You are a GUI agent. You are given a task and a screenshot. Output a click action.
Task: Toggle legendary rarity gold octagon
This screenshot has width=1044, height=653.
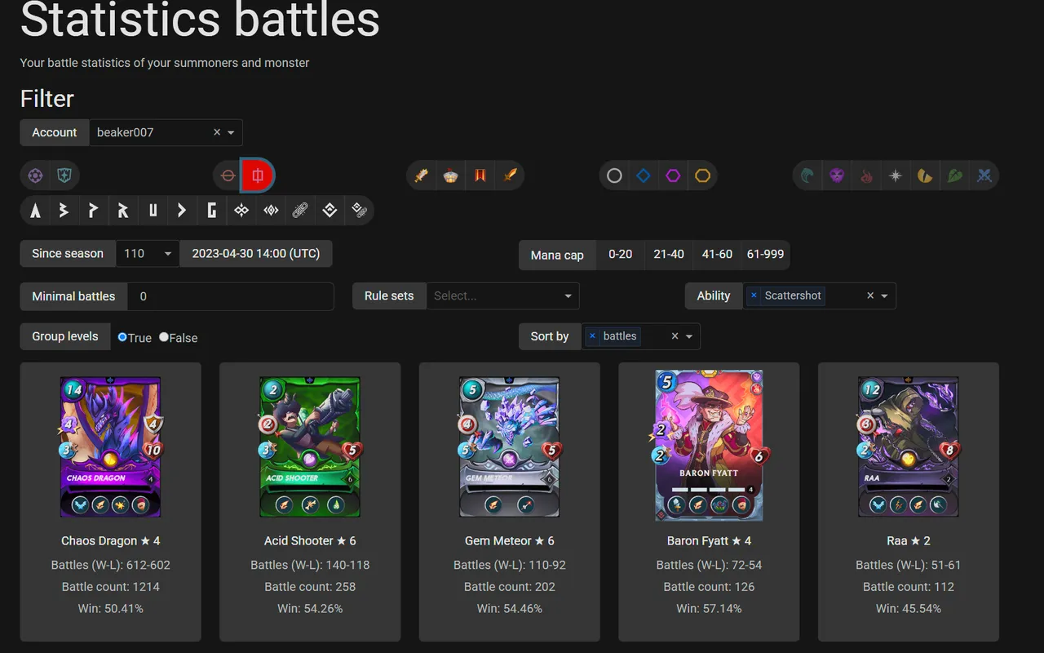(x=702, y=175)
